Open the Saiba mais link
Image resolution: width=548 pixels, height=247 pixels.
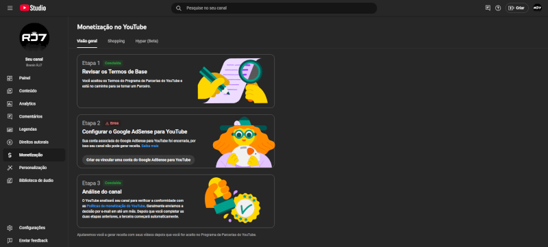pyautogui.click(x=150, y=146)
